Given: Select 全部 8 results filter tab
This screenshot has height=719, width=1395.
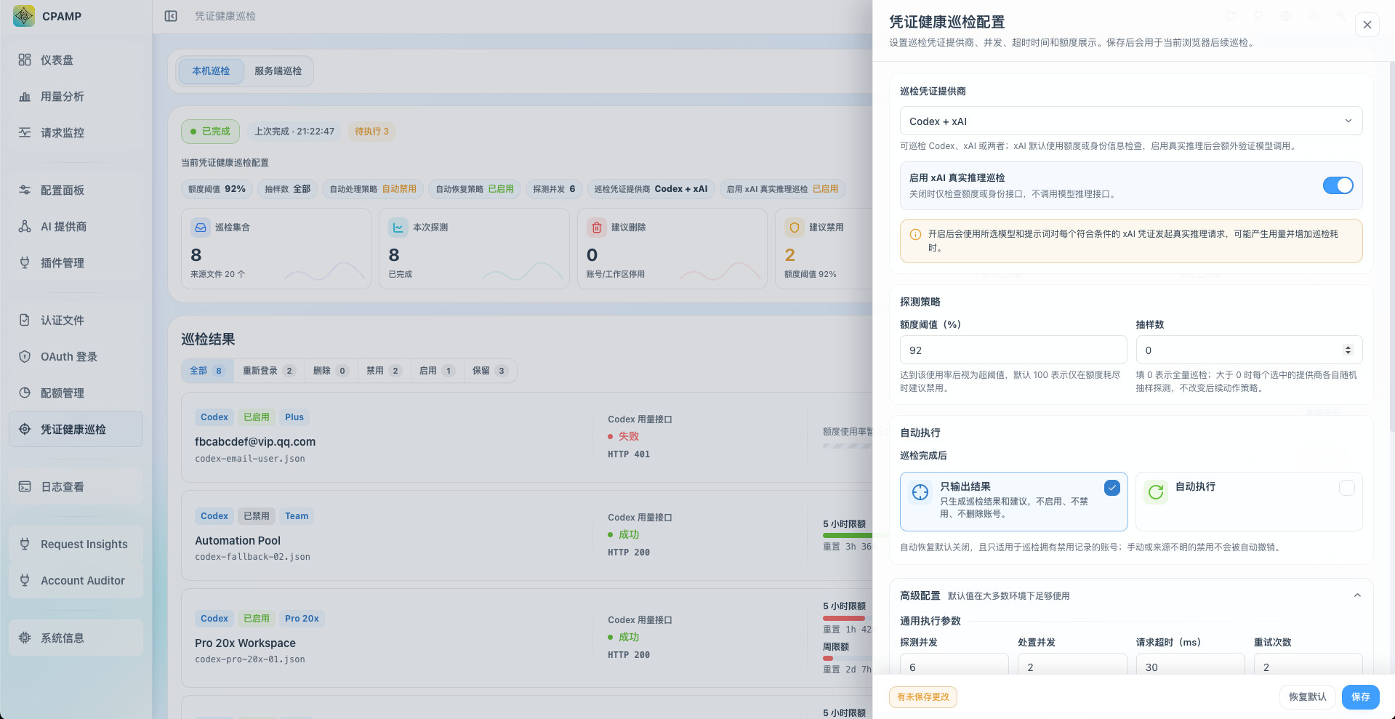Looking at the screenshot, I should point(207,371).
